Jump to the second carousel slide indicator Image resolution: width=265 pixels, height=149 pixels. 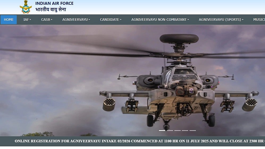170,130
